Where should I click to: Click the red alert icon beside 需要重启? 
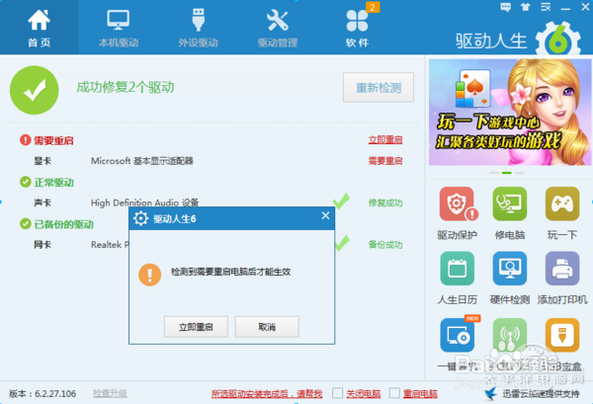[x=25, y=140]
